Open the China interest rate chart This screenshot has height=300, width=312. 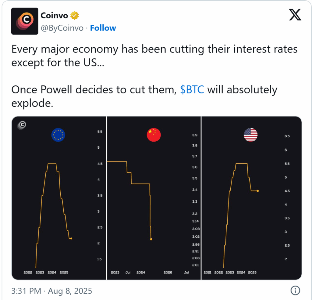(x=154, y=198)
